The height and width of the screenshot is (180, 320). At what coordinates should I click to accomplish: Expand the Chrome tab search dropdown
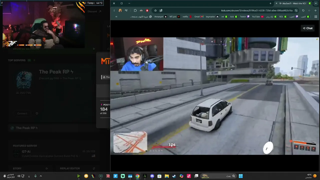tap(316, 3)
